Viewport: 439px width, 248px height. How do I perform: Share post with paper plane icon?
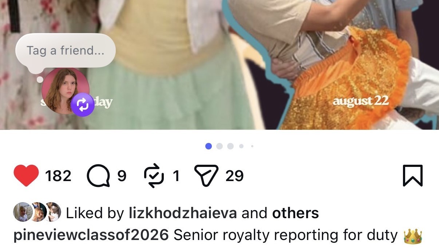206,175
